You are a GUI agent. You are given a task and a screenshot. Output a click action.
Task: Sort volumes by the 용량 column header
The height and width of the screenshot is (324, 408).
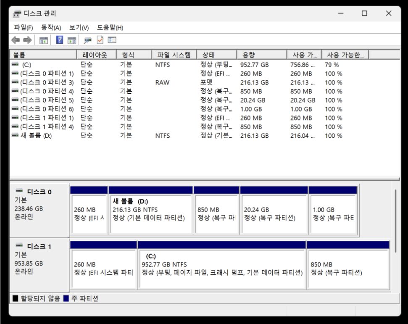(261, 55)
